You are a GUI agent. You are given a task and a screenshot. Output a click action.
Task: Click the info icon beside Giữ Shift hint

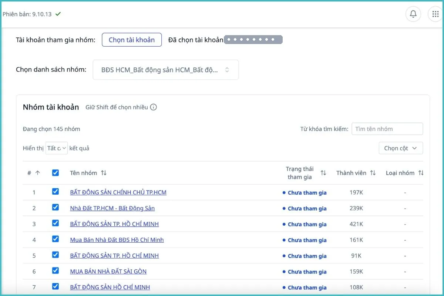pos(154,107)
